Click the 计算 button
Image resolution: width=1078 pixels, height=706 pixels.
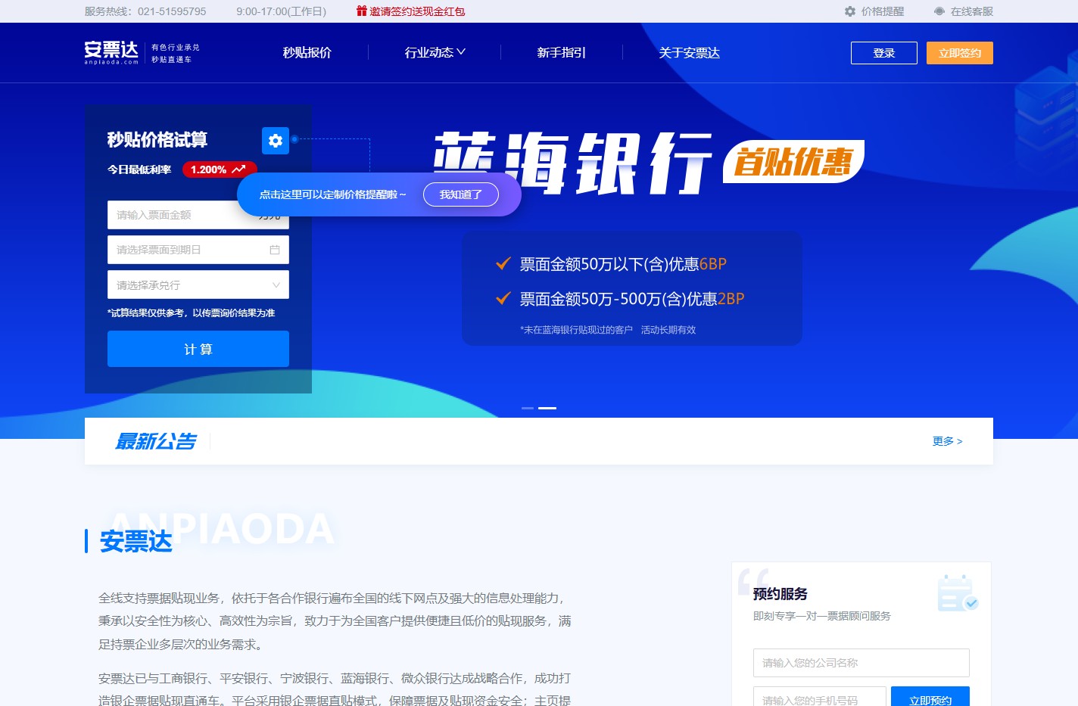[x=198, y=349]
